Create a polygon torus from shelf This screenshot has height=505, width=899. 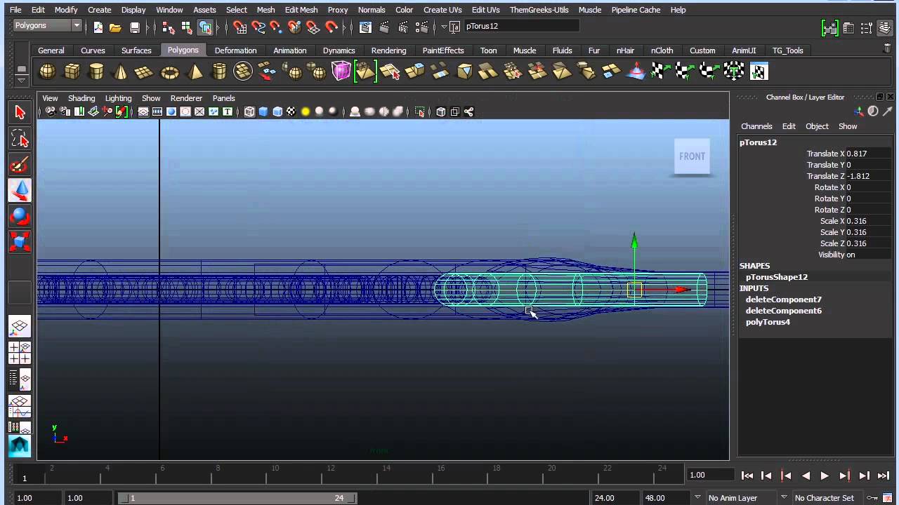pyautogui.click(x=170, y=72)
